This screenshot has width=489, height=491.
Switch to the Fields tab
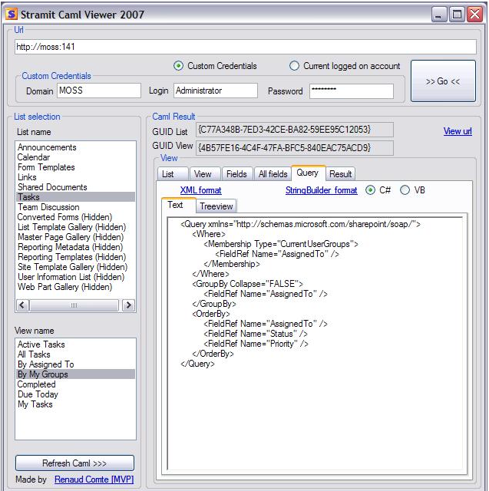click(238, 174)
